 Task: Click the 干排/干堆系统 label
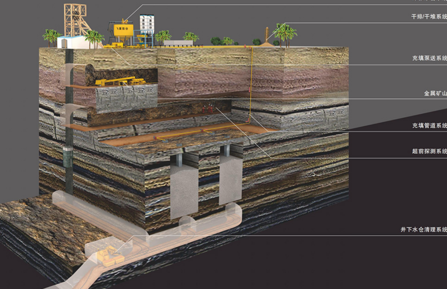tap(429, 17)
